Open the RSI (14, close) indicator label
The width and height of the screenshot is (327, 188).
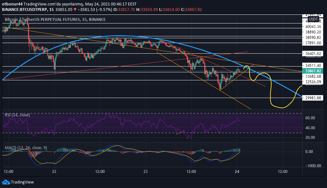click(17, 115)
